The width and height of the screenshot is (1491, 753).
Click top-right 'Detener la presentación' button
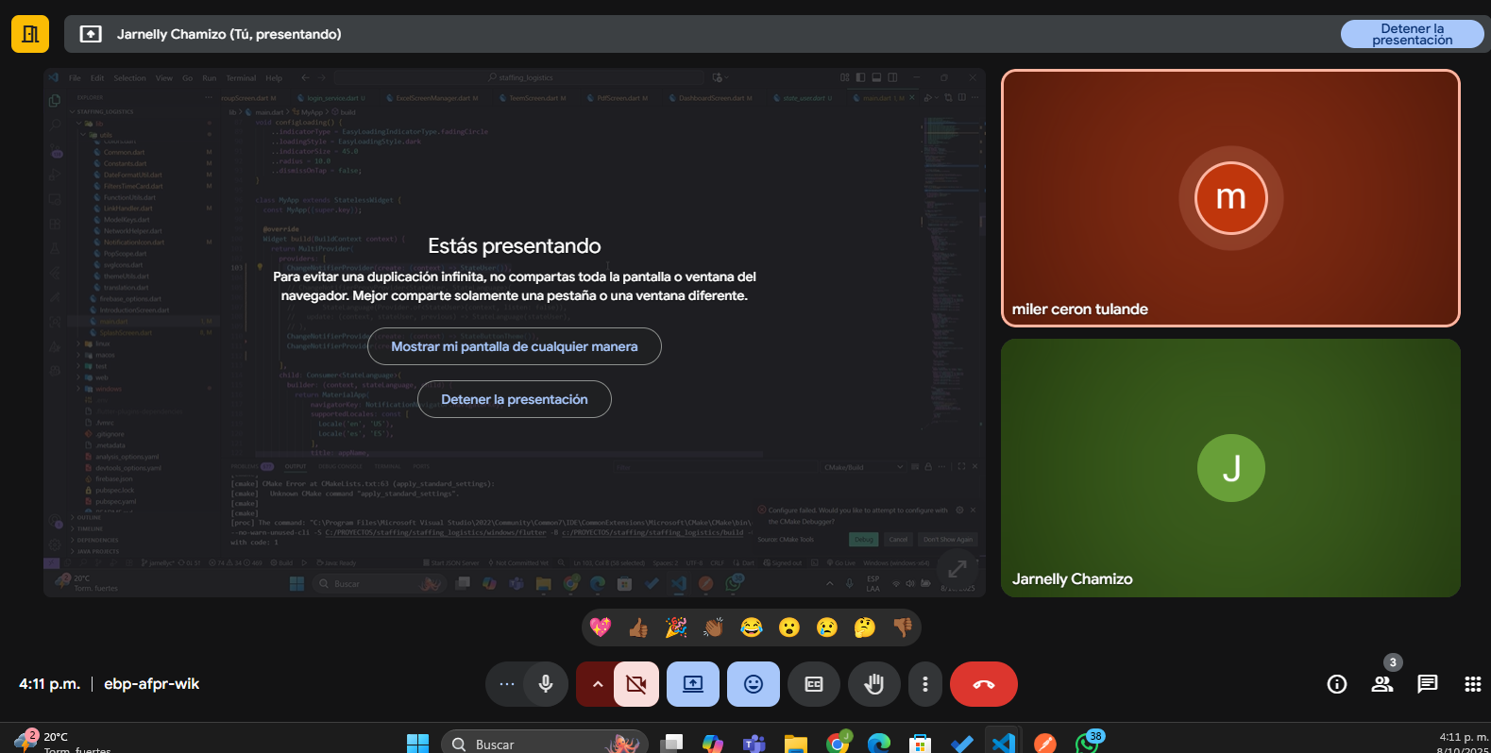point(1412,34)
